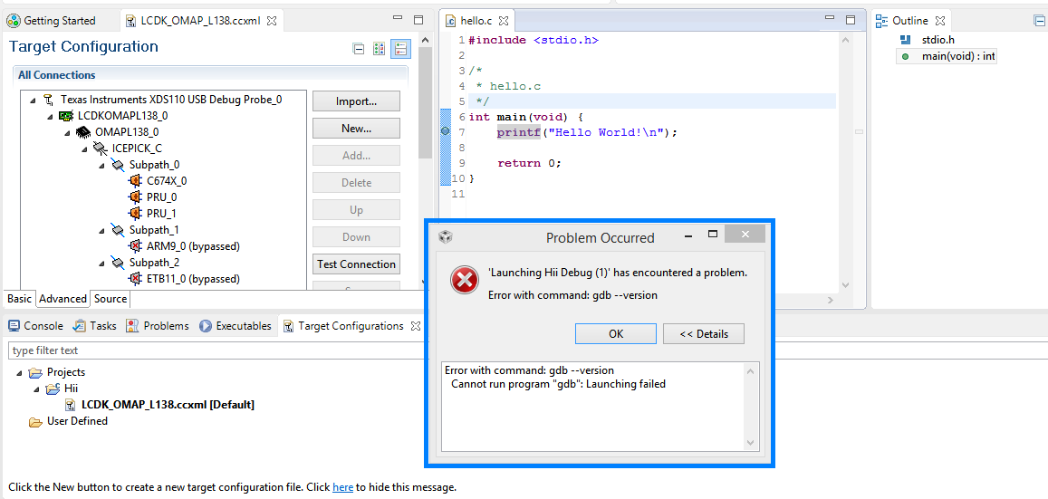The width and height of the screenshot is (1048, 499).
Task: Click the breakpoint marker on line 7
Action: (446, 131)
